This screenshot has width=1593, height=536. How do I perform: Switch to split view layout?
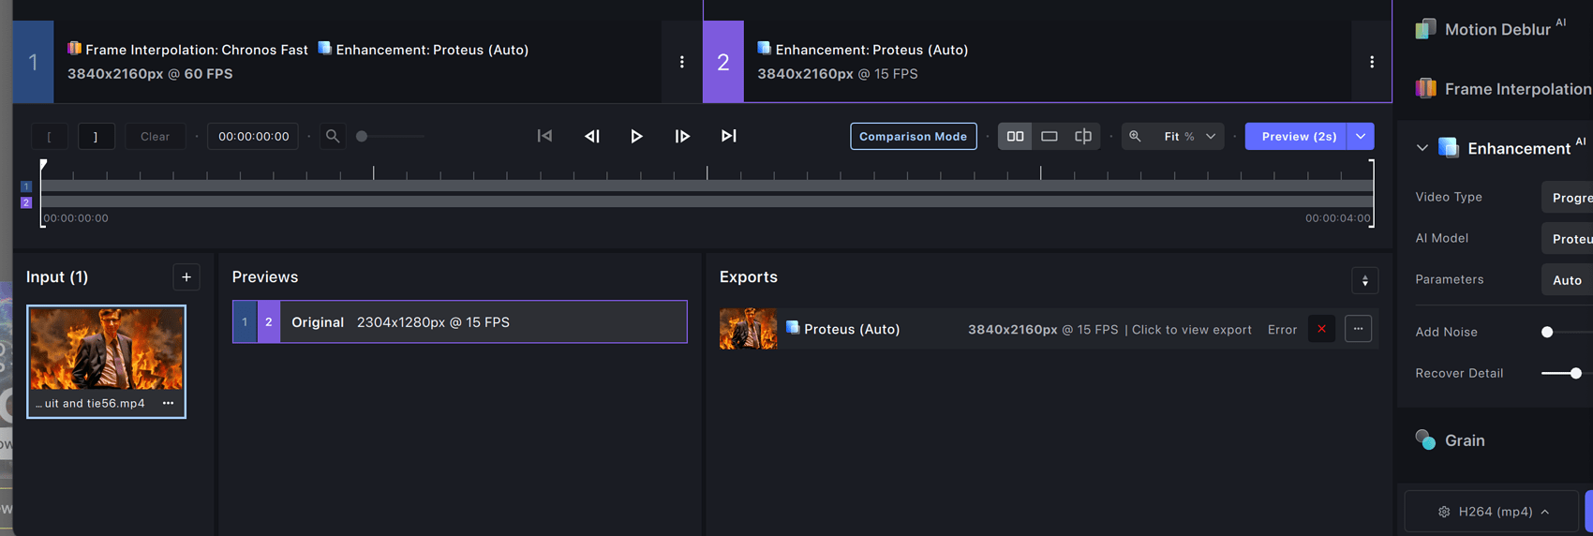[x=1083, y=137]
